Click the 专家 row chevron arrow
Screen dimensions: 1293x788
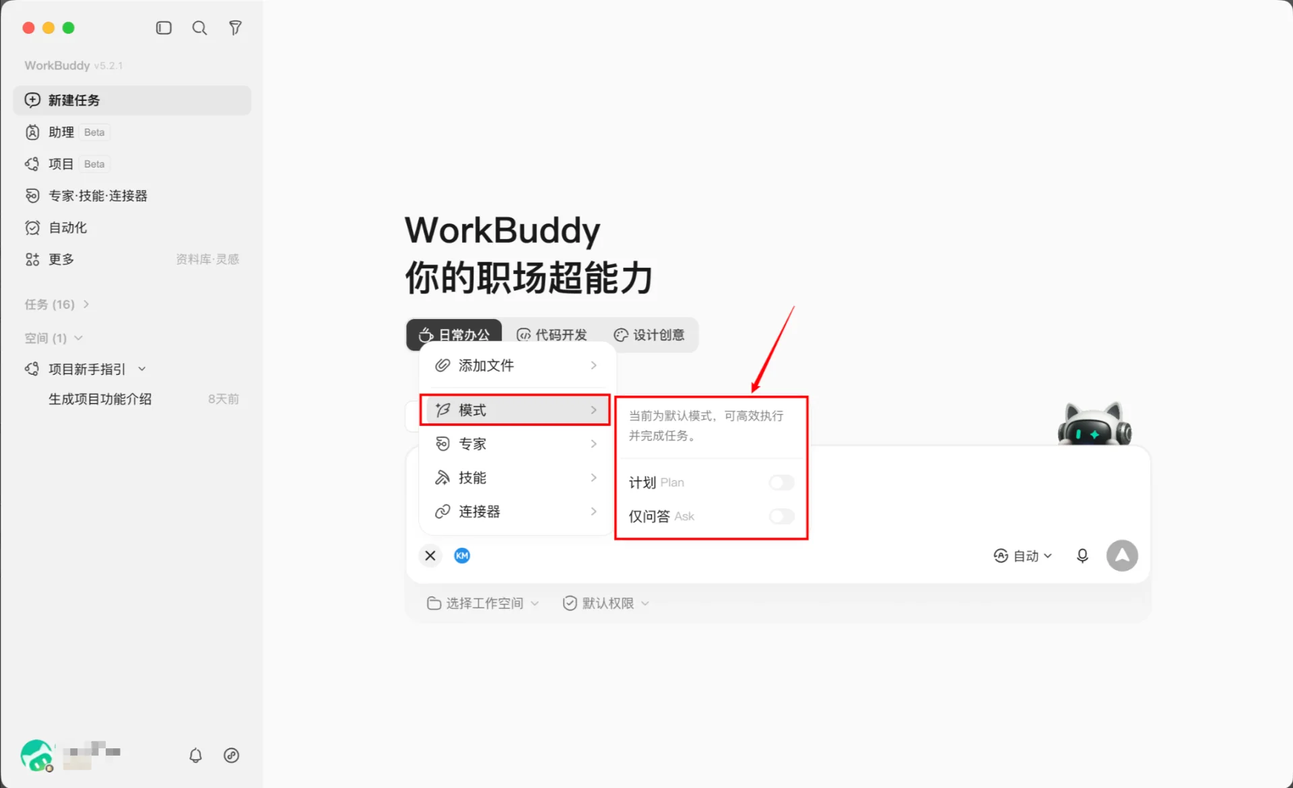click(x=593, y=443)
